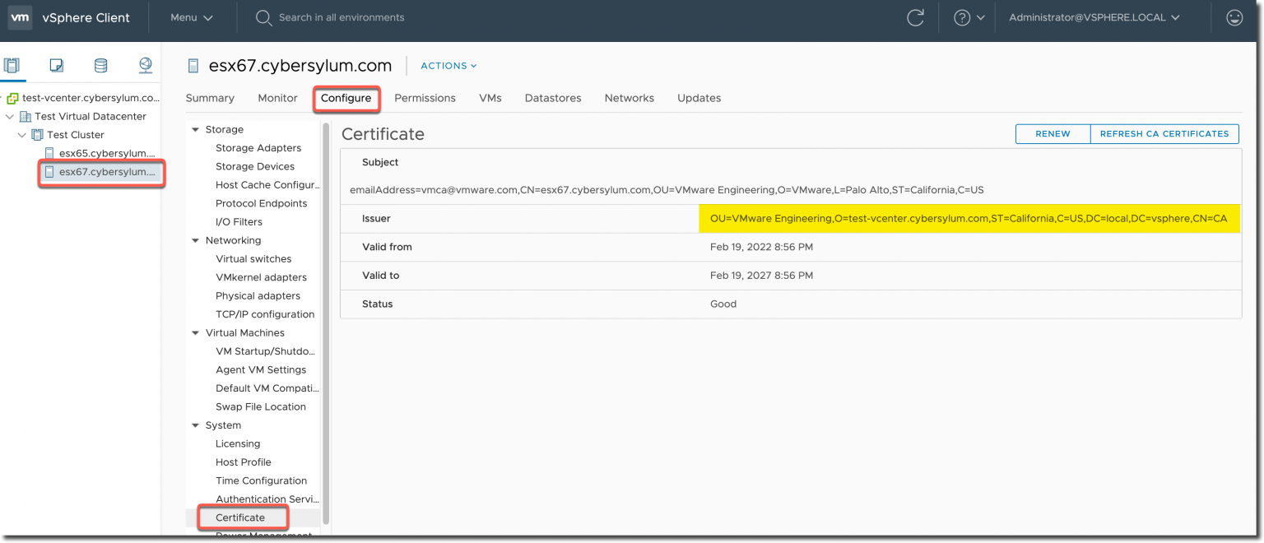Viewport: 1264px width, 543px height.
Task: Select Test Cluster in inventory
Action: pyautogui.click(x=76, y=135)
